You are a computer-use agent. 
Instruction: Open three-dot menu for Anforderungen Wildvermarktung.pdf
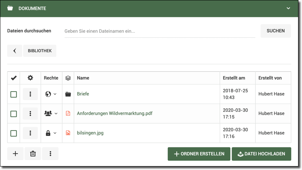30,114
